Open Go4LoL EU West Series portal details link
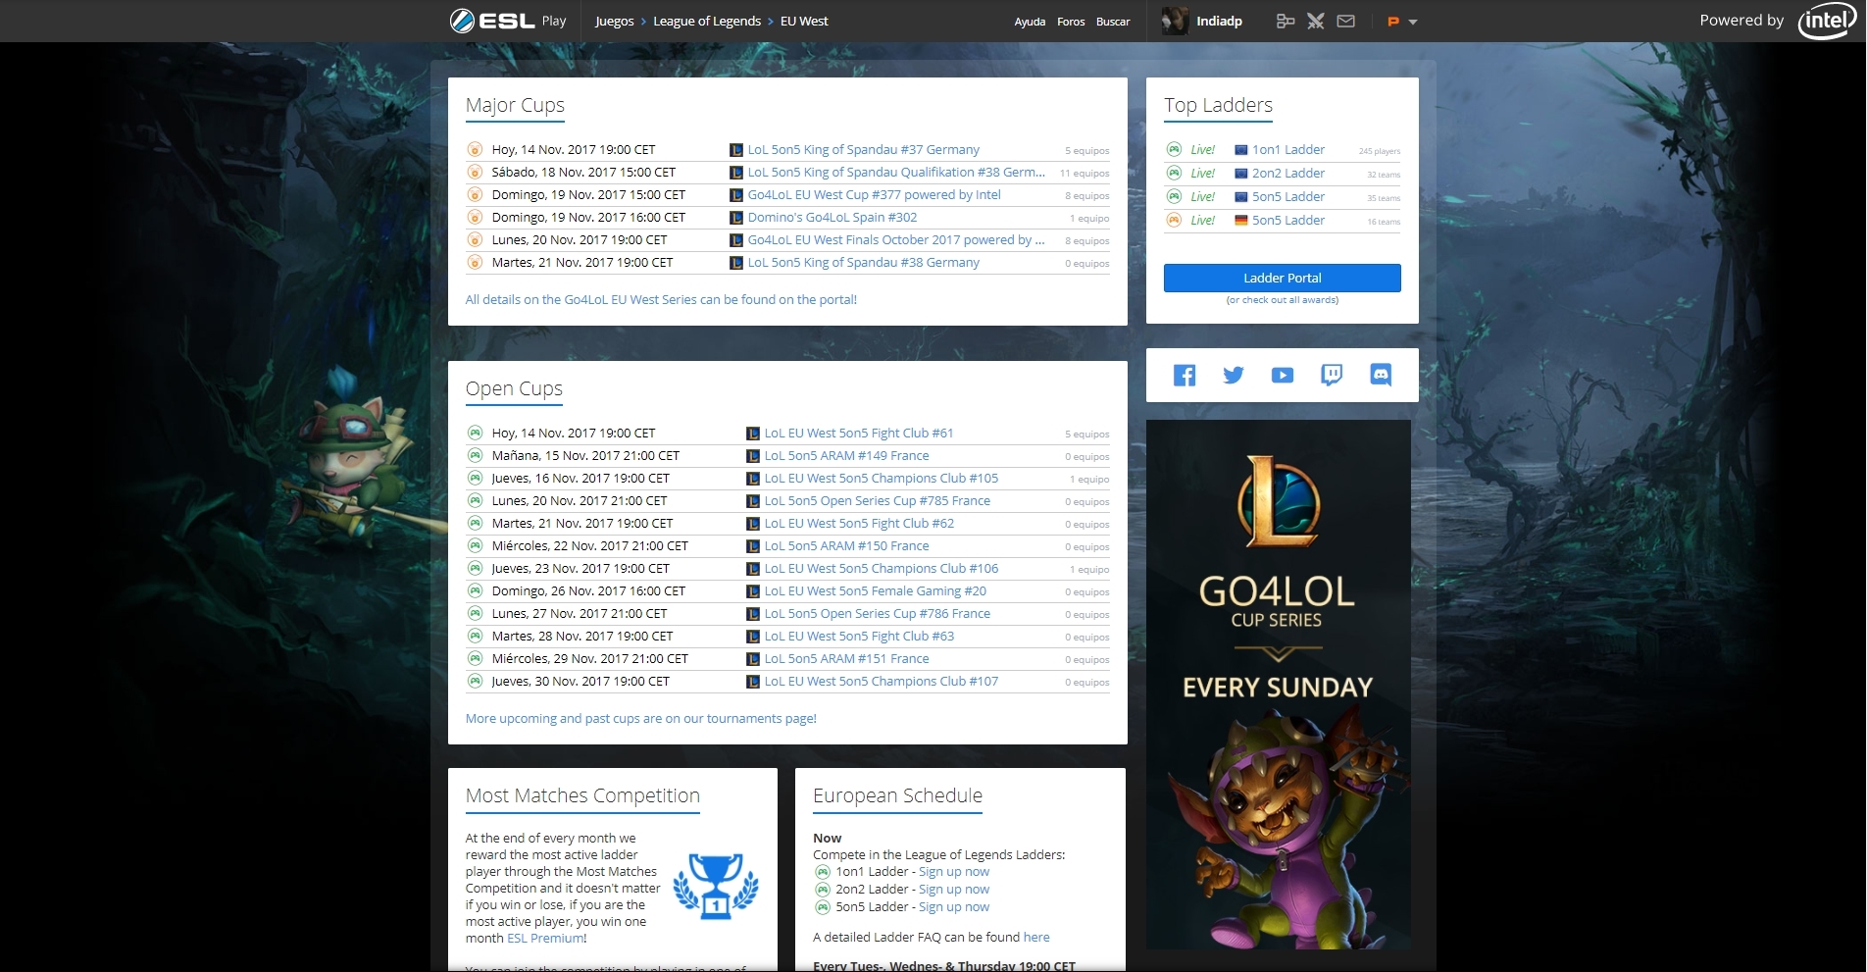 (x=661, y=300)
